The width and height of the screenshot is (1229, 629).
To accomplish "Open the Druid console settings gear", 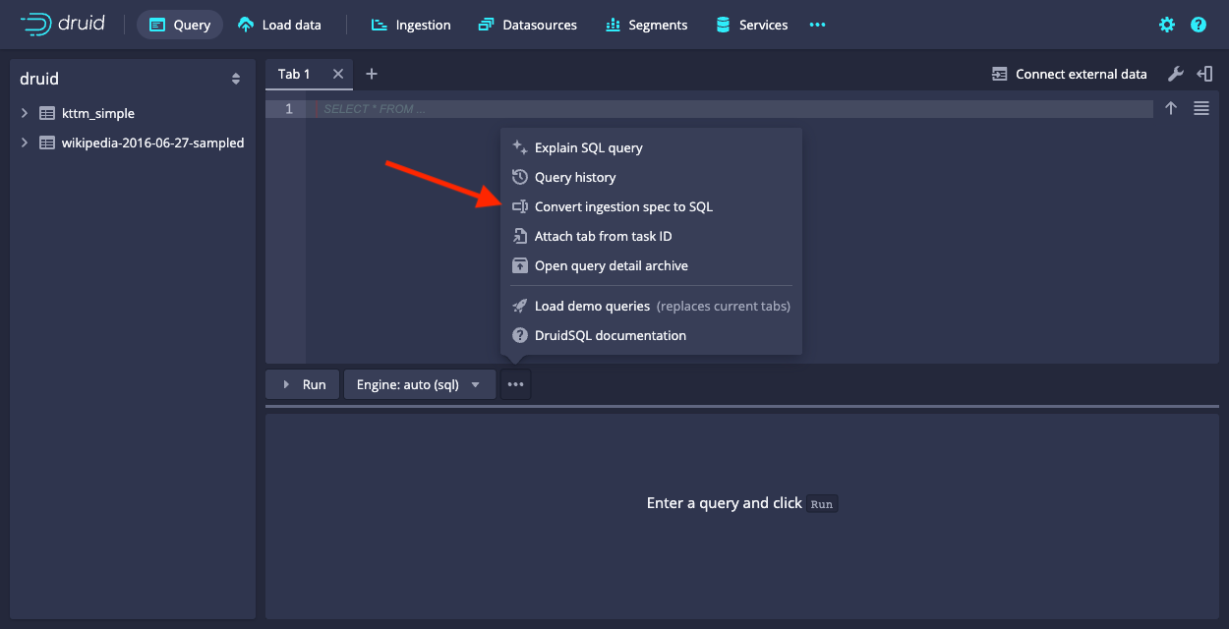I will coord(1166,25).
